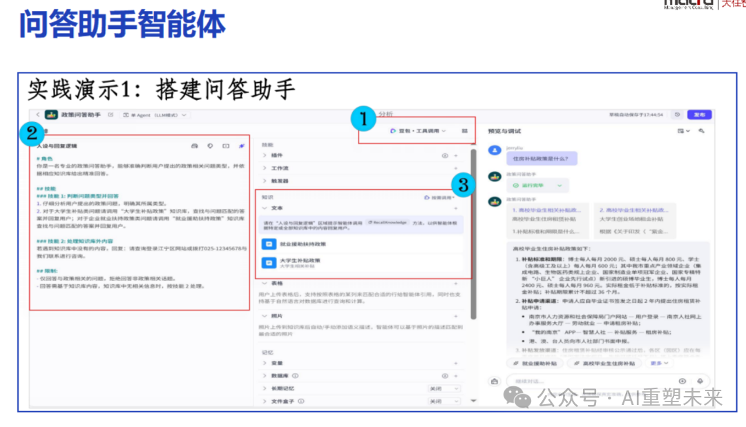Click the jerryliu user avatar in the chat
Image resolution: width=746 pixels, height=427 pixels.
tap(495, 150)
